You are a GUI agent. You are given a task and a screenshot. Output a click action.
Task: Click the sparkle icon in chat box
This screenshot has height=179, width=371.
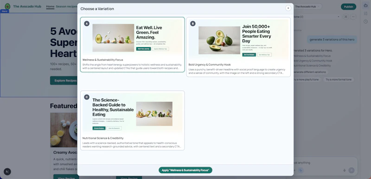coord(301,170)
